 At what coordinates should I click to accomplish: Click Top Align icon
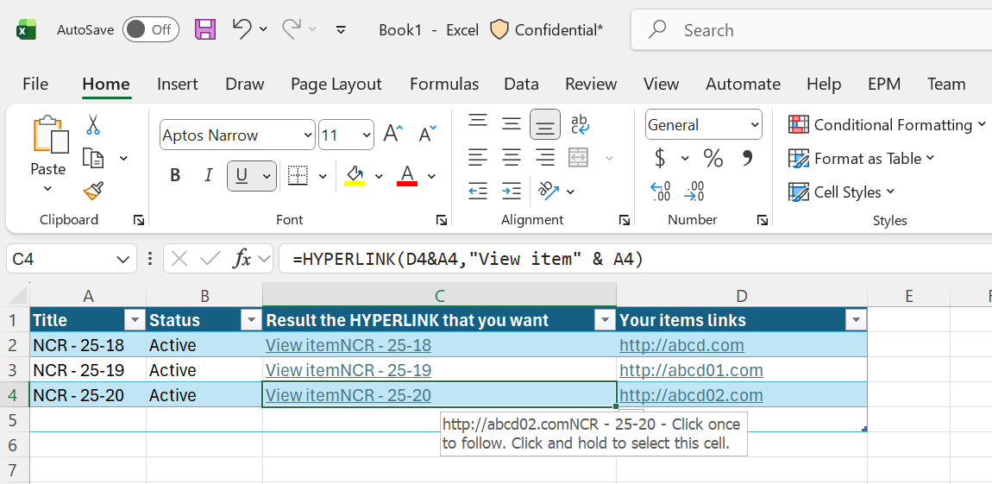pos(478,120)
